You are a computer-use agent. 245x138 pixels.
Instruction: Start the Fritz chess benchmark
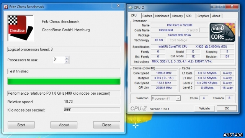[x=21, y=125]
